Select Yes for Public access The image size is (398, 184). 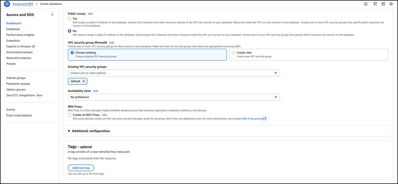click(x=70, y=18)
